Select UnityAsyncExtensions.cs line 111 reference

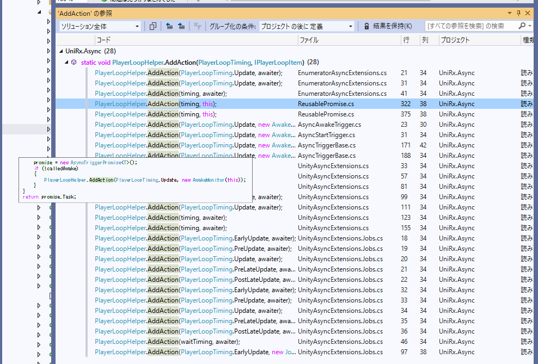tap(295, 207)
